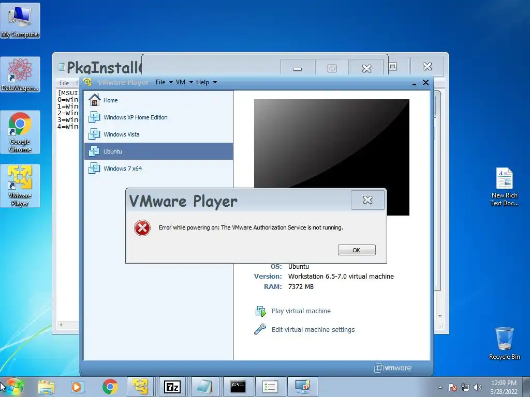Open the File menu in VMware Player
Image resolution: width=530 pixels, height=397 pixels.
tap(160, 82)
